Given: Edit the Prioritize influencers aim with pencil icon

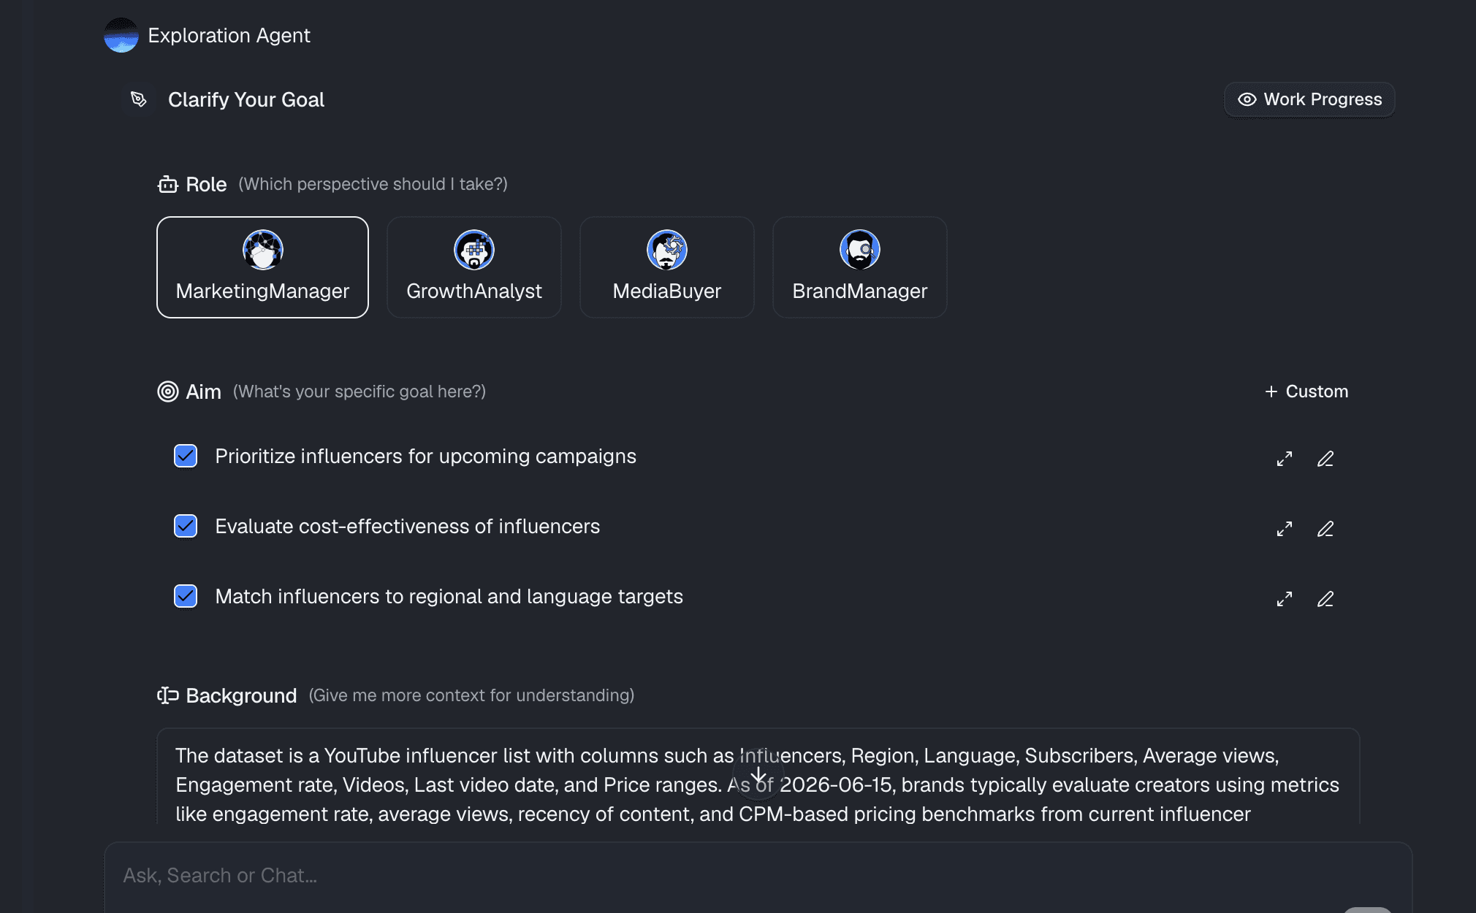Looking at the screenshot, I should point(1325,458).
